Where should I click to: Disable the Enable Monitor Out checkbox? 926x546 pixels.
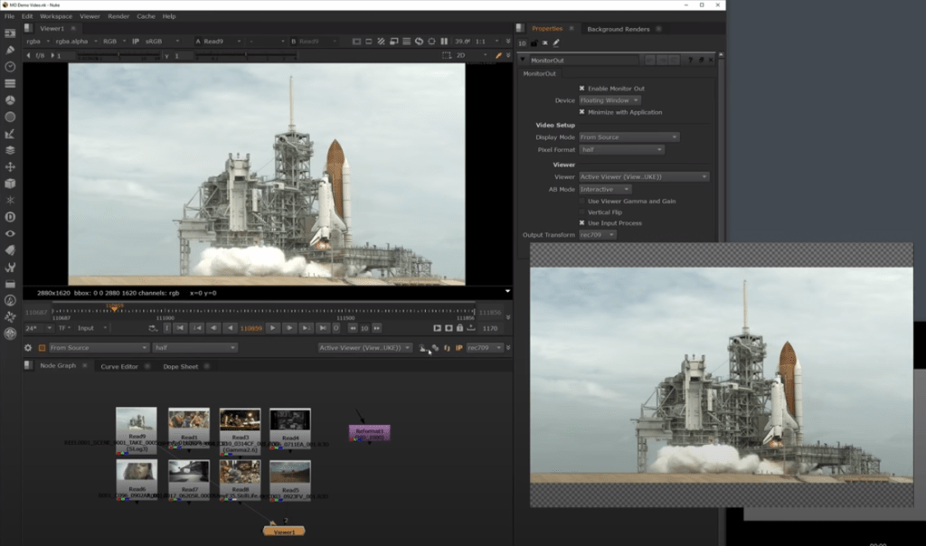point(581,89)
